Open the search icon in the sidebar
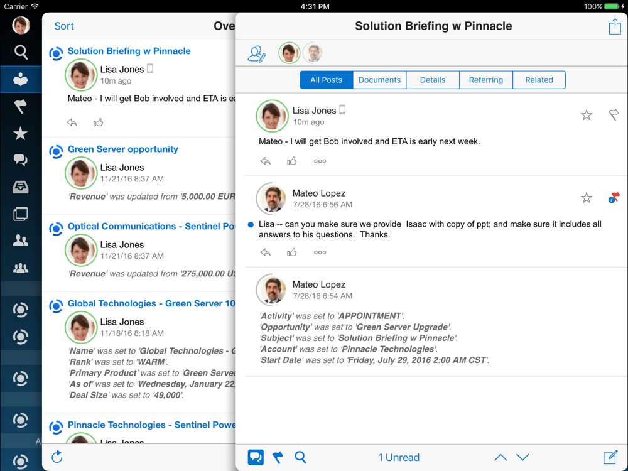This screenshot has width=628, height=471. point(21,52)
